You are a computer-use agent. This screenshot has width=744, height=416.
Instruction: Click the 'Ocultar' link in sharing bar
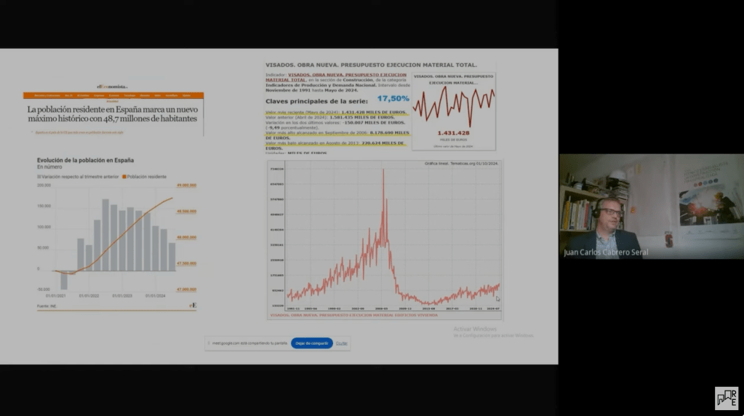point(341,343)
